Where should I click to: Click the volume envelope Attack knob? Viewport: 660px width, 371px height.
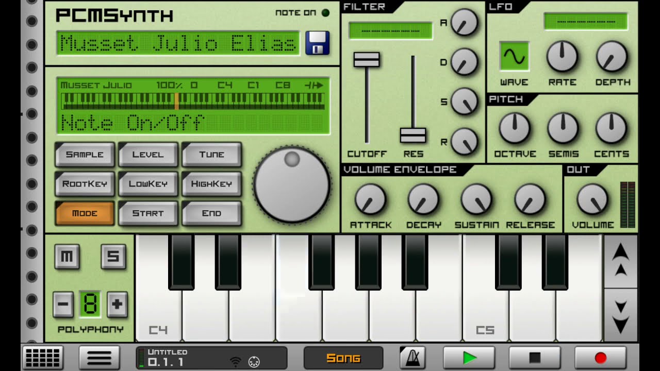pos(371,199)
